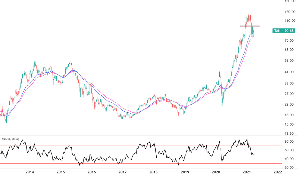Click the 51.00 price scale value

click(x=289, y=61)
